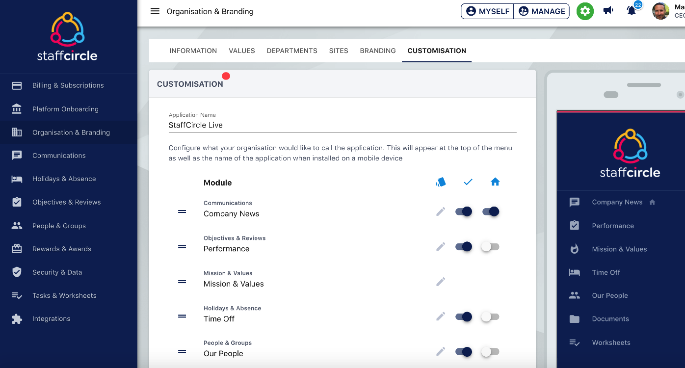This screenshot has height=368, width=685.
Task: Open the Departments tab
Action: (292, 51)
